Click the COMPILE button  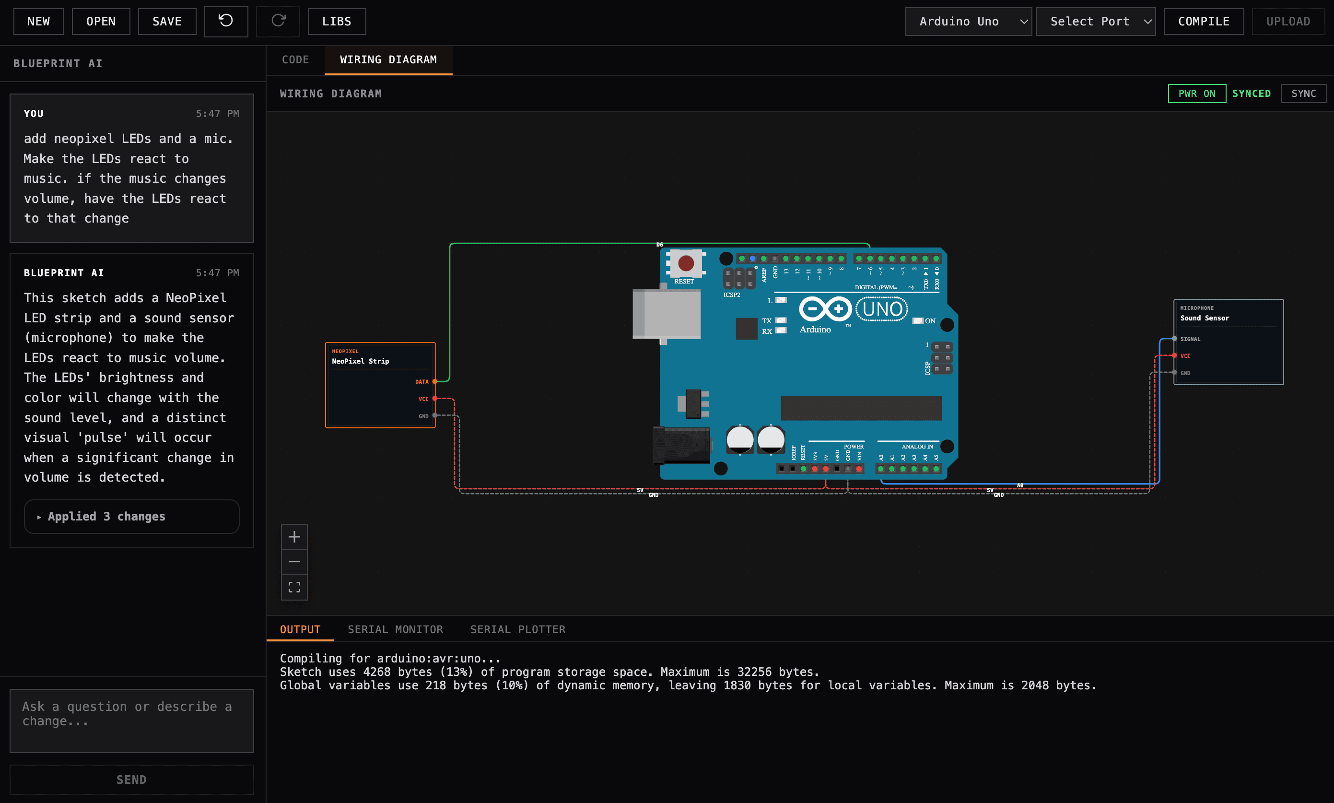tap(1204, 21)
